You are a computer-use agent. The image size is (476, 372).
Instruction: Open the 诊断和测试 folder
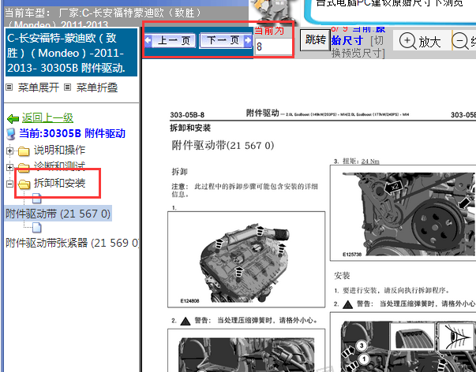tap(59, 166)
